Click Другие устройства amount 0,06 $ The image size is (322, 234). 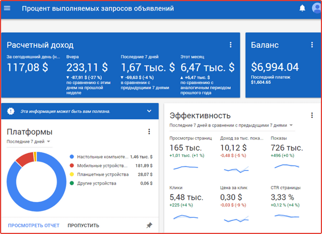point(146,183)
